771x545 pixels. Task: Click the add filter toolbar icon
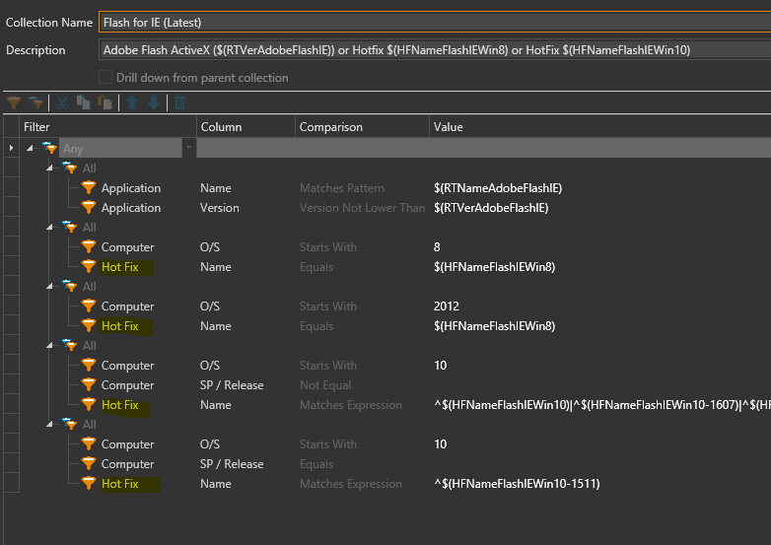coord(13,102)
